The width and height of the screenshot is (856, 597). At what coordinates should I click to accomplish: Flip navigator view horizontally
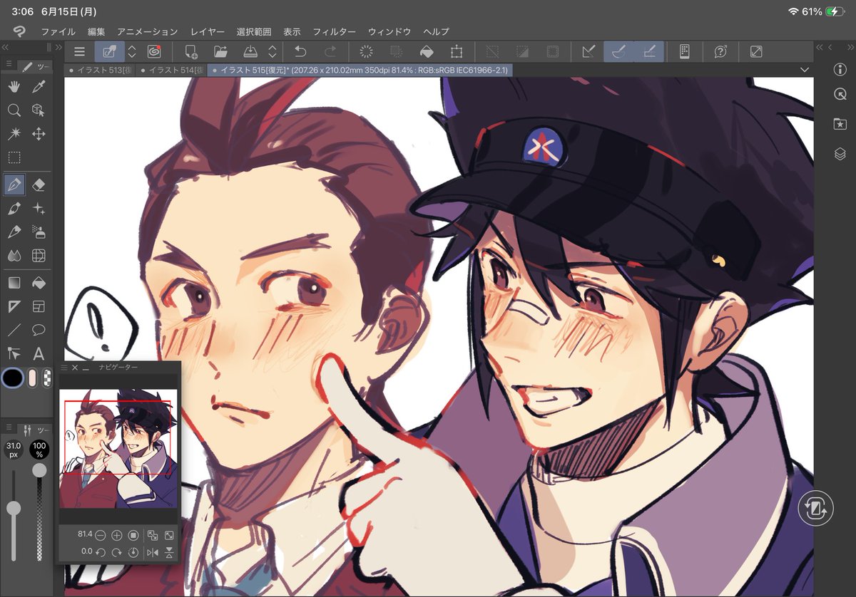(x=153, y=552)
